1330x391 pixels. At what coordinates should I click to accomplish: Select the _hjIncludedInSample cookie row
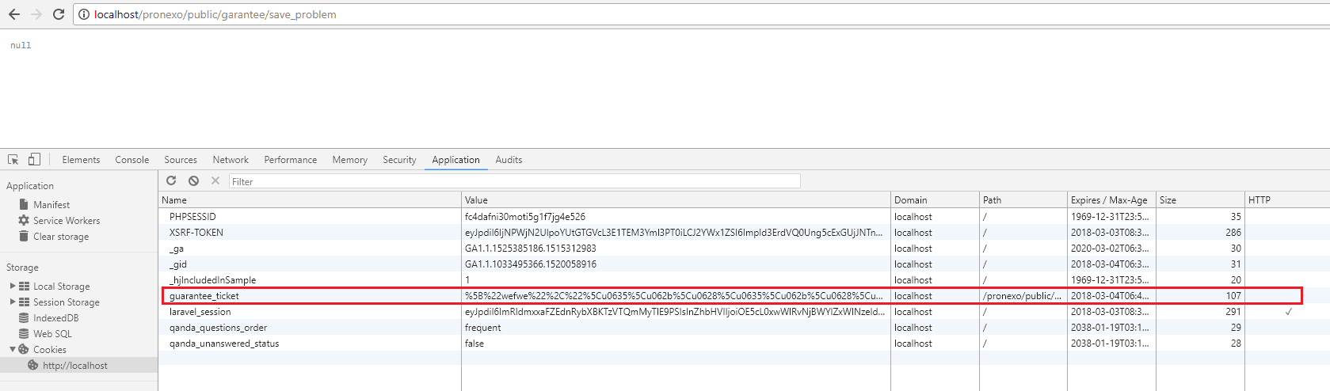pyautogui.click(x=745, y=279)
